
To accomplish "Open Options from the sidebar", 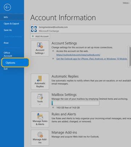I will 15,63.
